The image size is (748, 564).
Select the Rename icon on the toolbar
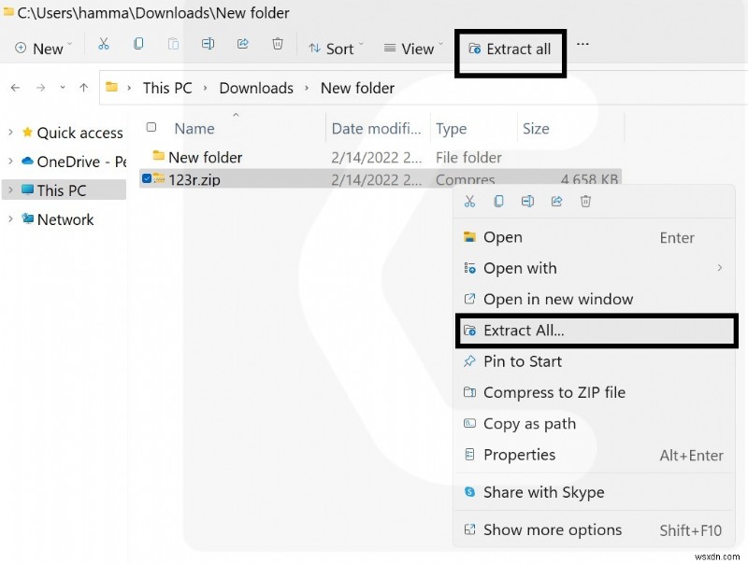pos(208,43)
